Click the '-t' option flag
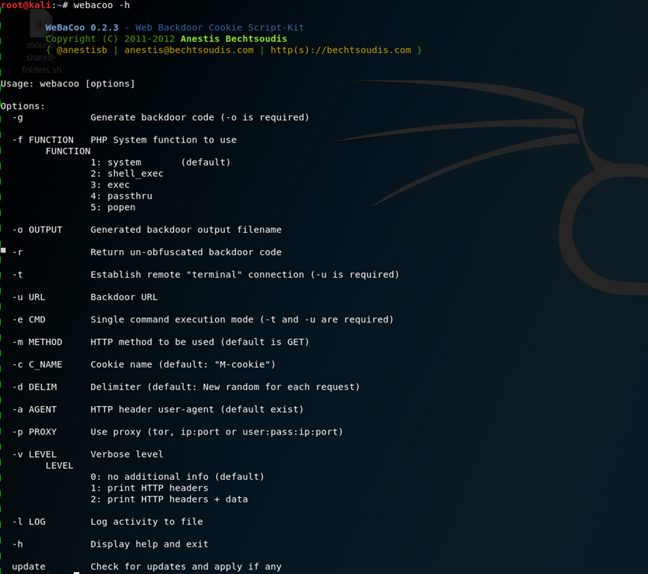 click(17, 275)
